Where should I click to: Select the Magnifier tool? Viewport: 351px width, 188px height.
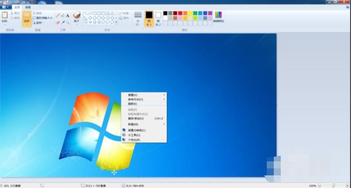[67, 22]
